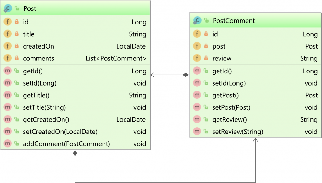Click the String type of the title field
Image resolution: width=322 pixels, height=183 pixels.
138,34
